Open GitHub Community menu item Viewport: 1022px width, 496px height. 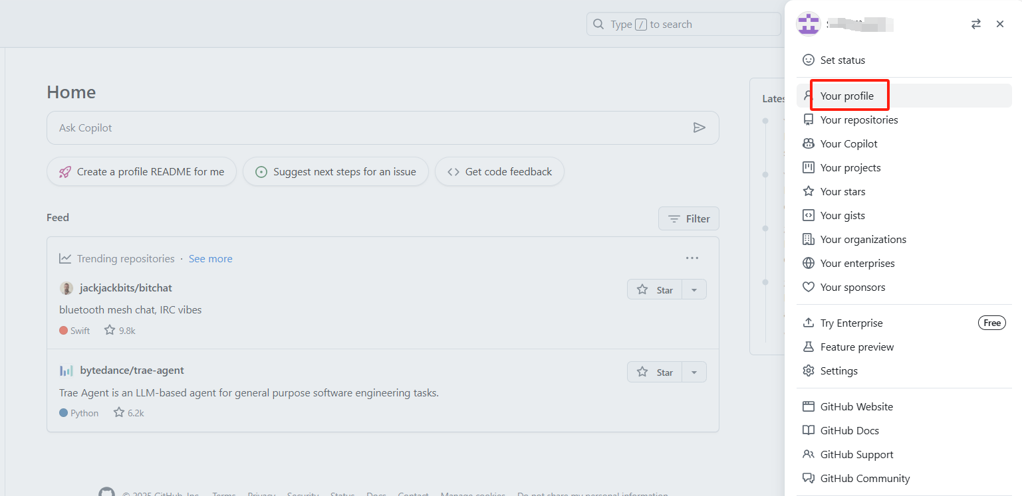(x=904, y=478)
